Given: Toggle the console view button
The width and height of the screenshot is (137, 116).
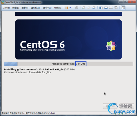Looking at the screenshot, I should 123,8.
